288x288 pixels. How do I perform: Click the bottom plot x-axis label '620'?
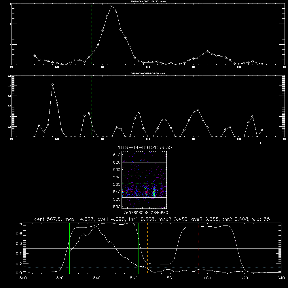[245, 278]
